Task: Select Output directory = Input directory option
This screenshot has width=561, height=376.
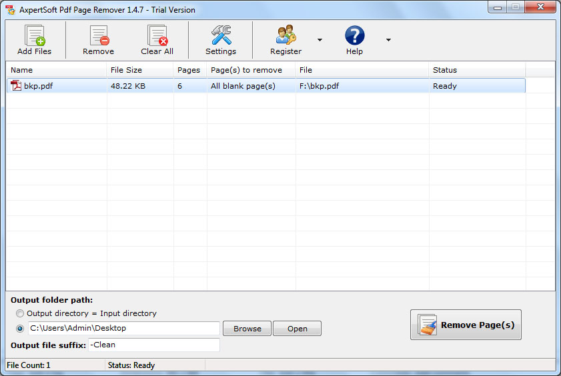Action: point(19,313)
